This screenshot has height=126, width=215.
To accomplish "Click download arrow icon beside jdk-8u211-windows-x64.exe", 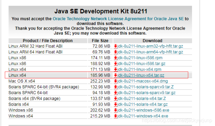I will click(x=116, y=116).
